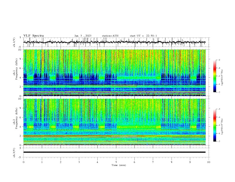235x182 pixels.
Task: Click the Time axis tick label "4"
Action: [x=97, y=162]
